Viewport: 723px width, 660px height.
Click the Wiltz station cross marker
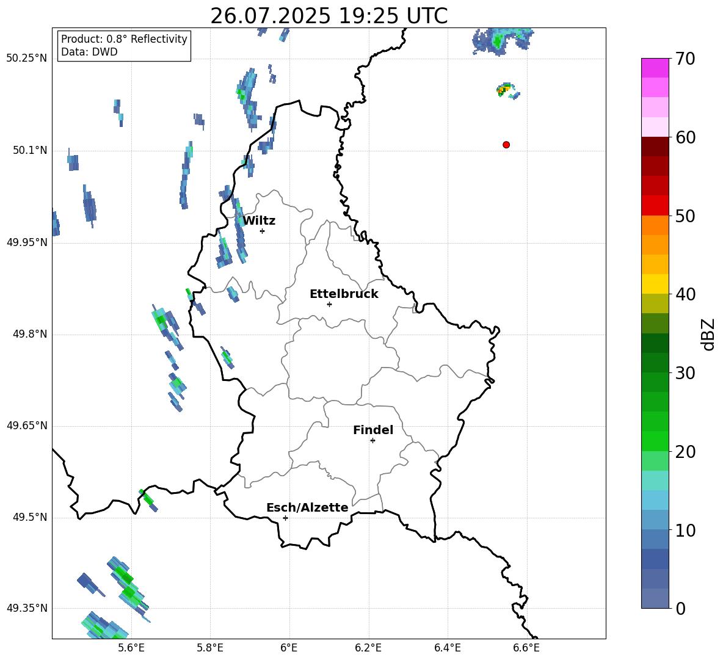tap(263, 231)
